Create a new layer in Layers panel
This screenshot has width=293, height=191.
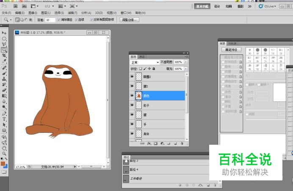(x=175, y=143)
